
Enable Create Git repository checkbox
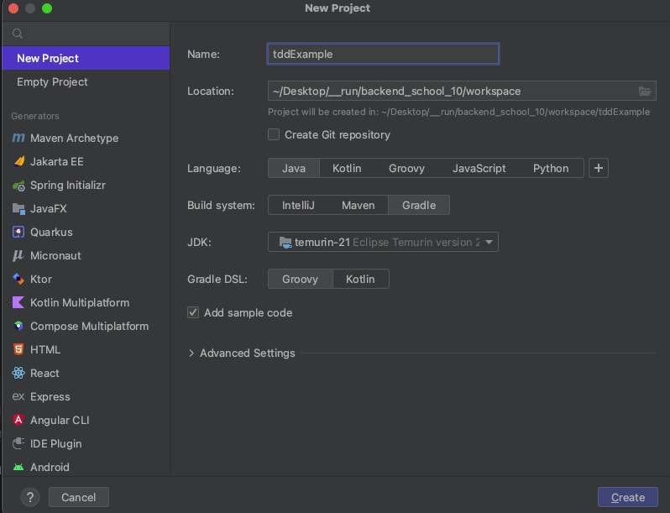click(274, 134)
